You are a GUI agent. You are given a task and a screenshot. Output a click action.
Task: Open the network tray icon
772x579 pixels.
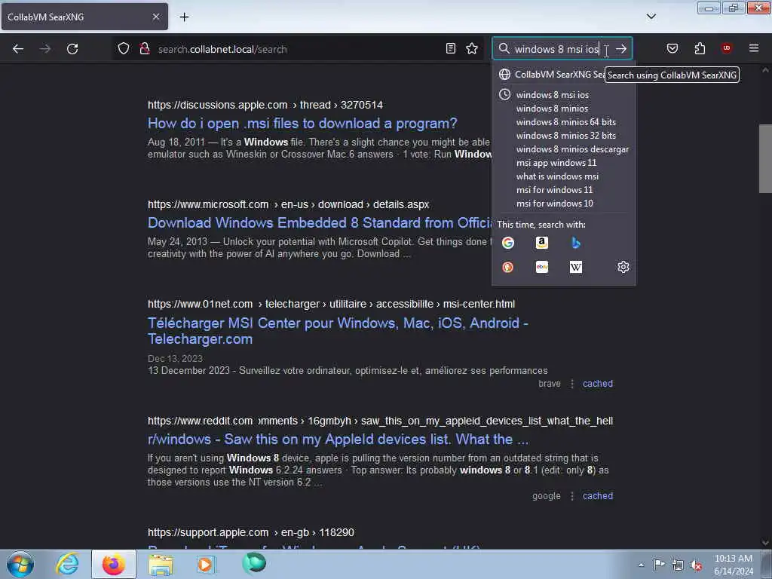click(678, 565)
